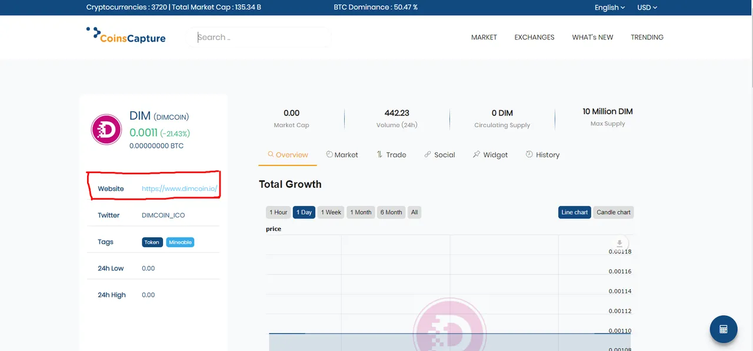Click the Cryptocurrencies : 3720 text
This screenshot has height=351, width=753.
point(126,8)
